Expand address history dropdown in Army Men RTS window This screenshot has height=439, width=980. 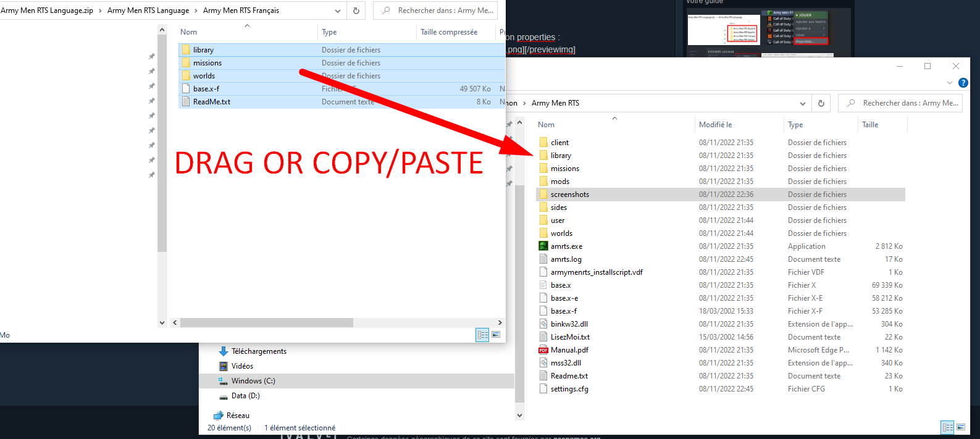click(803, 103)
